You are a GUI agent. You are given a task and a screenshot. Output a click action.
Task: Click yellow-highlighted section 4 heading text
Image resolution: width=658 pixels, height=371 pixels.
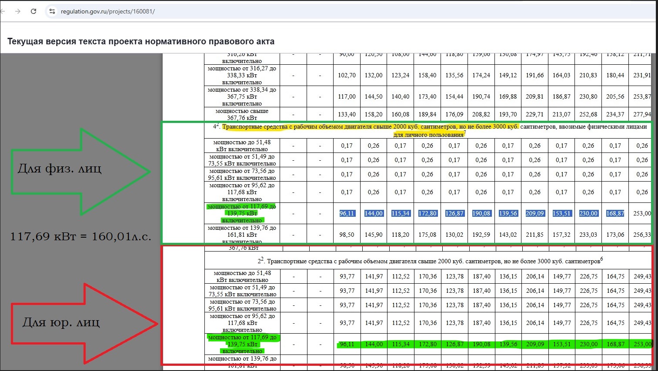point(370,127)
